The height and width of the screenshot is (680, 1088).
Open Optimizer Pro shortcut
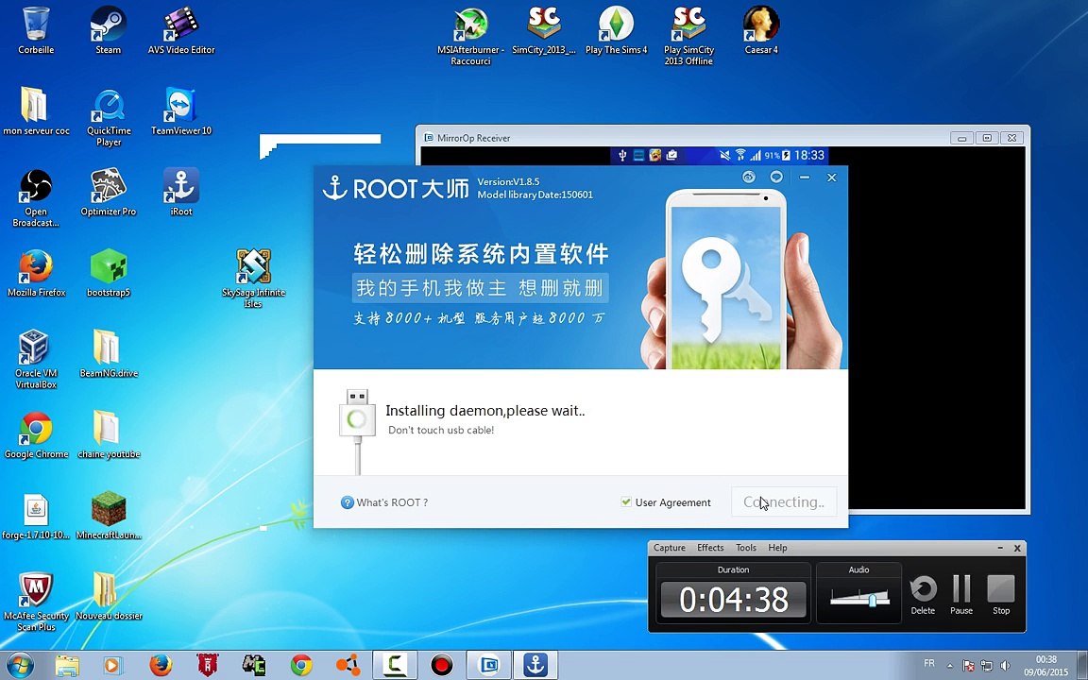point(109,193)
